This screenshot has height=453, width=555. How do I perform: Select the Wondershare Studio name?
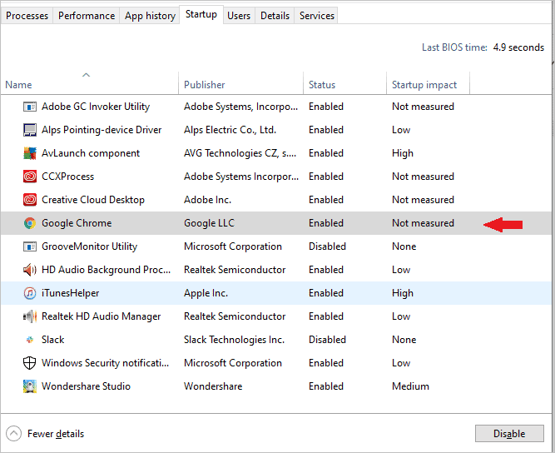point(86,386)
